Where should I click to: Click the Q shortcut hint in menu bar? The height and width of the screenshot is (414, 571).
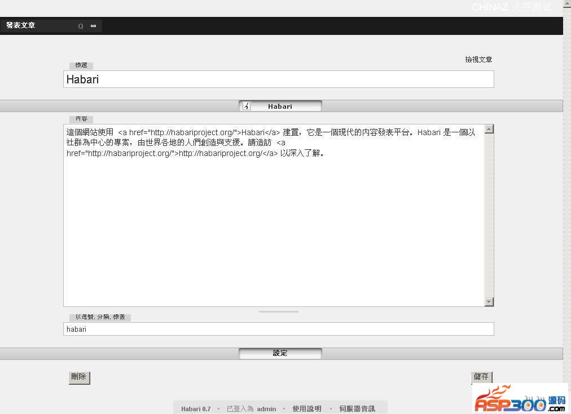pos(81,26)
